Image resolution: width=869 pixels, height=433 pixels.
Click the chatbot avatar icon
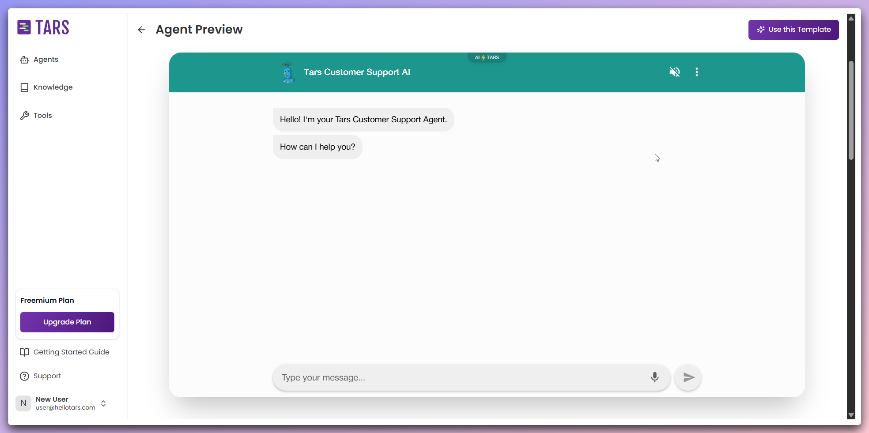pyautogui.click(x=288, y=72)
